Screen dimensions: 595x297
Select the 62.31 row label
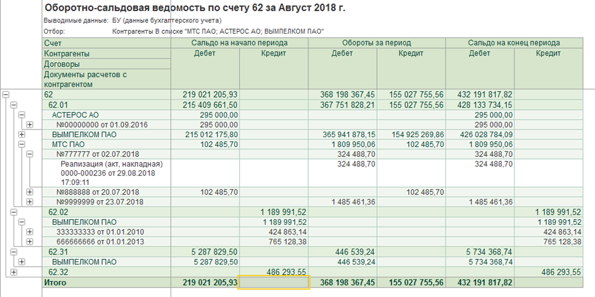pyautogui.click(x=57, y=252)
